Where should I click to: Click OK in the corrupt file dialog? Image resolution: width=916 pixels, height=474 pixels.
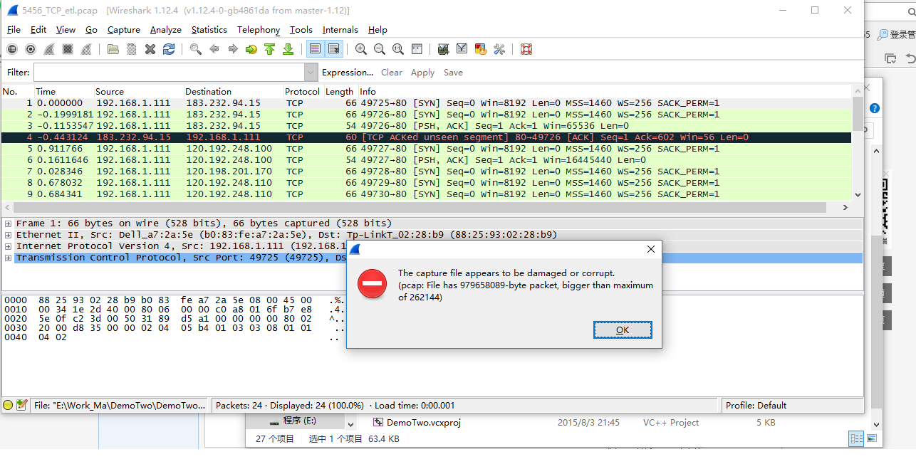[x=623, y=330]
